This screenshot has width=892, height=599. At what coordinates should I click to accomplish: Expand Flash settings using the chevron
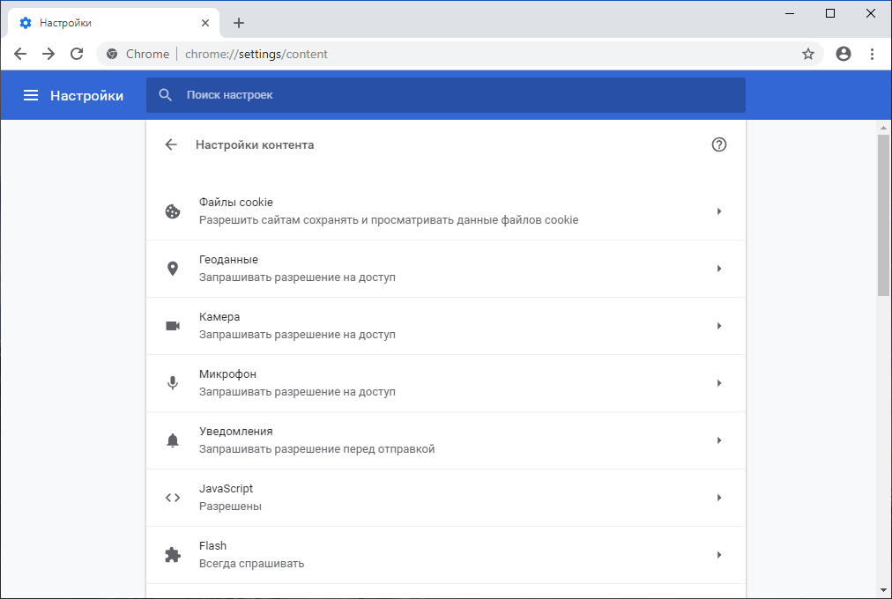click(x=718, y=555)
